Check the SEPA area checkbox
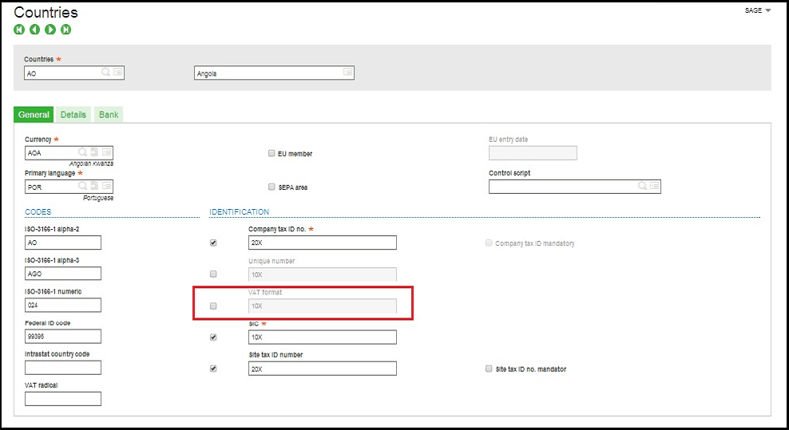Image resolution: width=789 pixels, height=430 pixels. (272, 187)
